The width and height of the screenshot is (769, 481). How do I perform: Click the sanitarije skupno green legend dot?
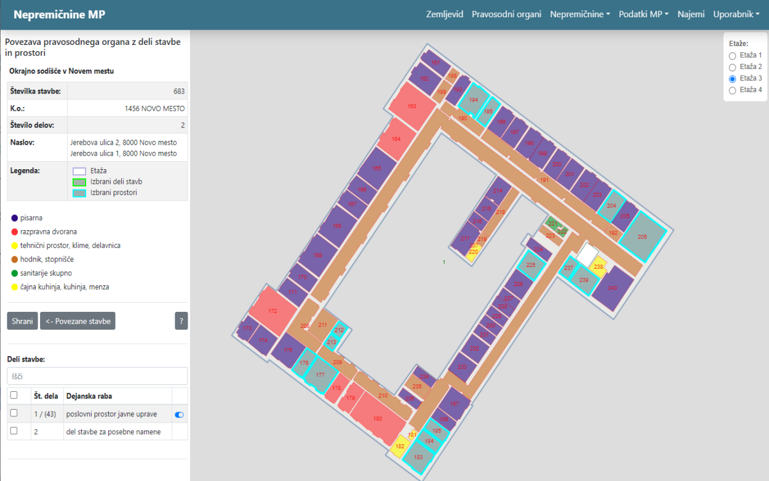[x=14, y=273]
